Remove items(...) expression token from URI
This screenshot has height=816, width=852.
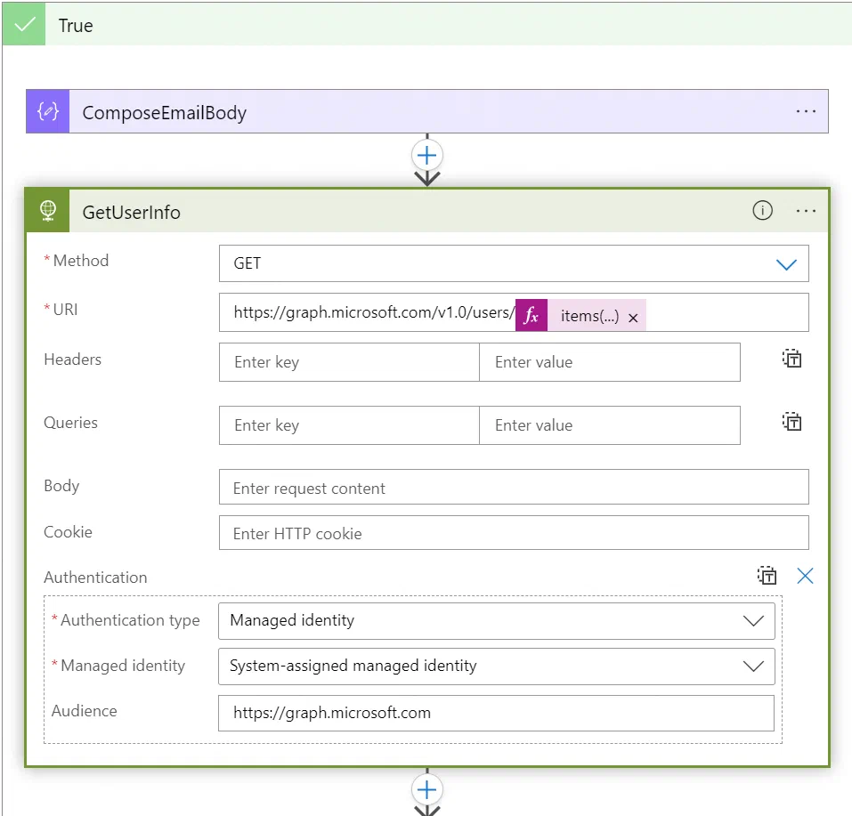[633, 318]
